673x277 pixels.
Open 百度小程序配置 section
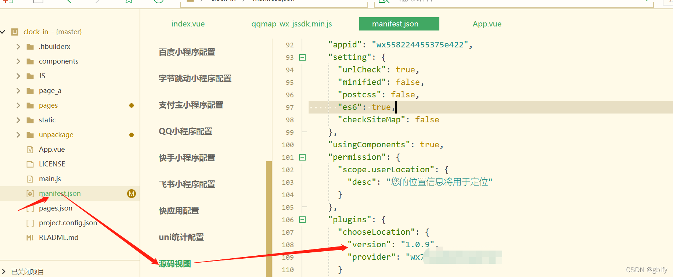coord(187,52)
